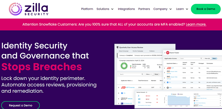Image resolution: width=222 pixels, height=109 pixels.
Task: Expand the ADP-Corporate row
Action: pyautogui.click(x=119, y=87)
